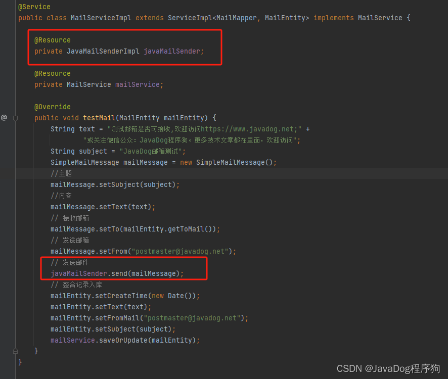Click the MailServiceImpl class name
This screenshot has width=448, height=379.
101,18
